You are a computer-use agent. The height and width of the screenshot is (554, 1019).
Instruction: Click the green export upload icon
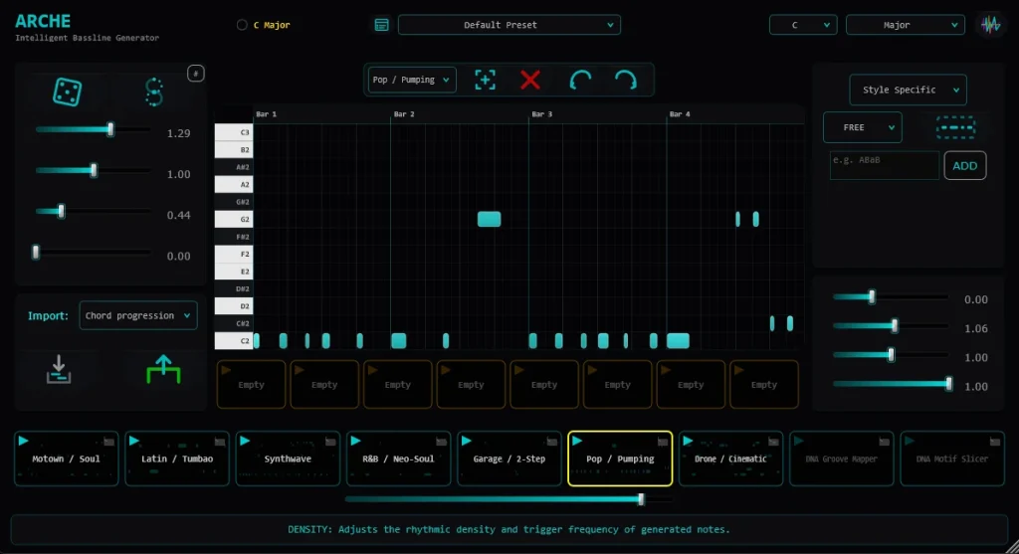click(163, 369)
